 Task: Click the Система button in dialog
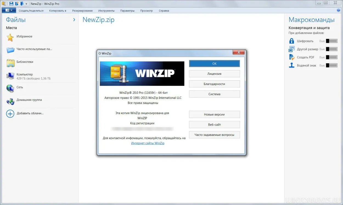pos(214,94)
